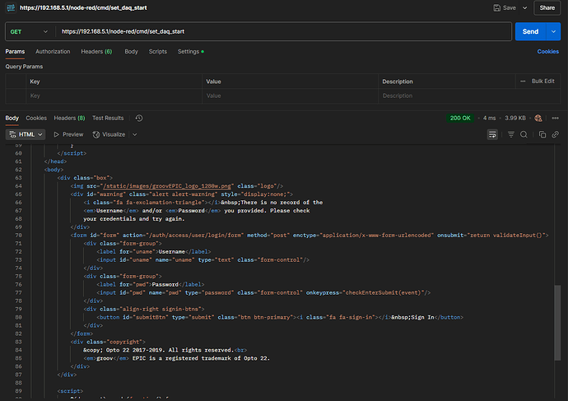
Task: Click the Cookies link on the right
Action: 547,51
